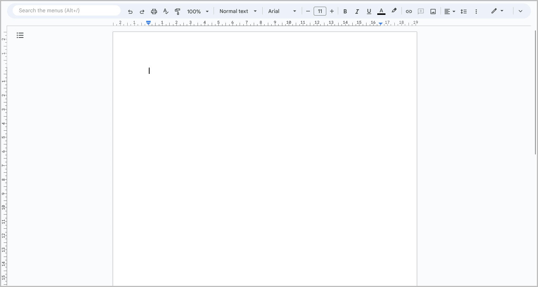Toggle bold formatting
This screenshot has height=287, width=538.
tap(345, 11)
